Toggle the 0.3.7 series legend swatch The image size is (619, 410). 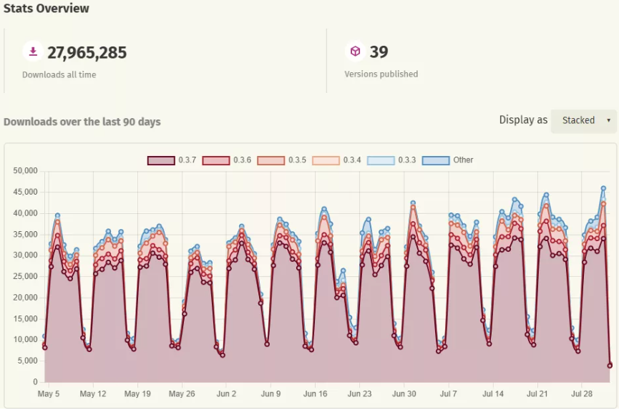pyautogui.click(x=161, y=160)
